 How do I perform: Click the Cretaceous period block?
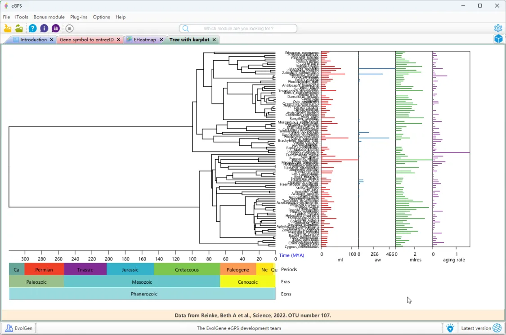point(187,269)
